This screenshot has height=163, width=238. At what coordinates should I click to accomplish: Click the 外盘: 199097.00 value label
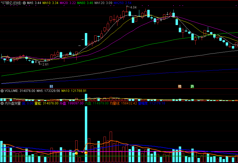click(72, 103)
